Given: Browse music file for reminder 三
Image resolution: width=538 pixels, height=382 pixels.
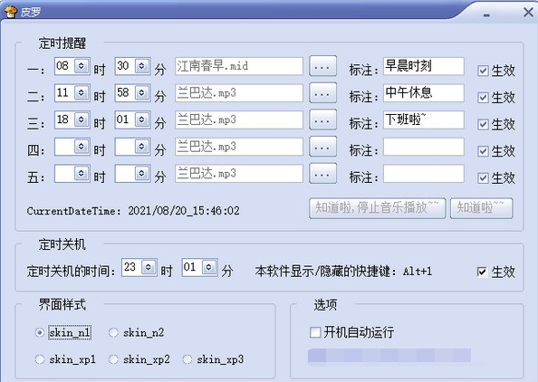Looking at the screenshot, I should (x=322, y=119).
